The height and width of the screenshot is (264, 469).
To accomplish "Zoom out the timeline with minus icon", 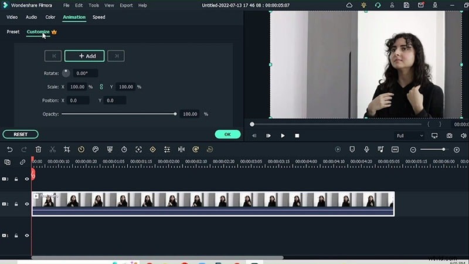I will point(413,150).
